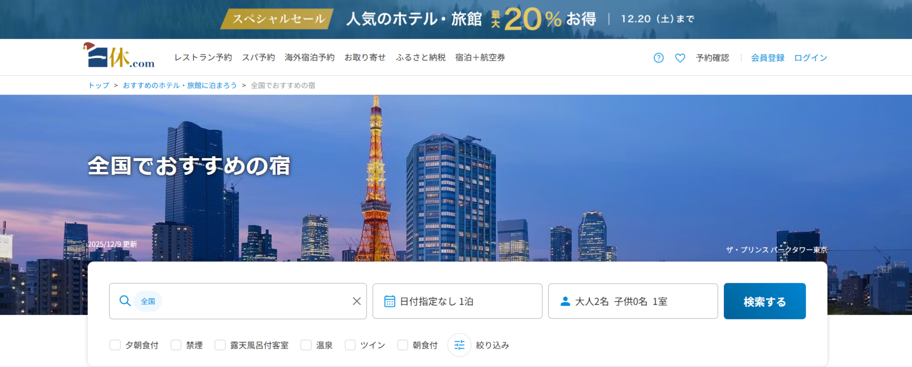Click the Ikyu.com logo

pos(119,56)
